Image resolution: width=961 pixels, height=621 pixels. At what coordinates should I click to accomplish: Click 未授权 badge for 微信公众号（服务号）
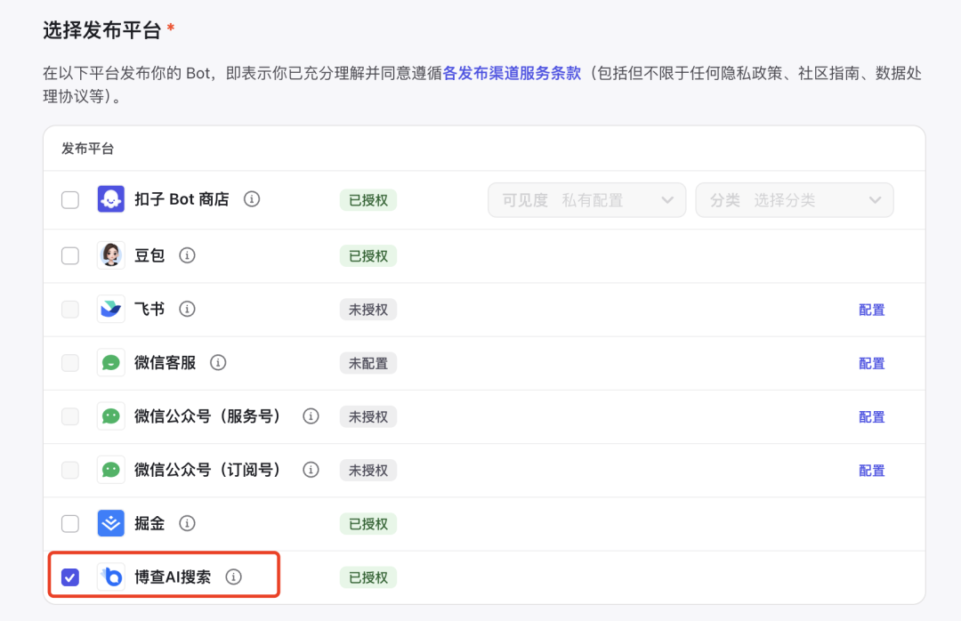coord(368,417)
